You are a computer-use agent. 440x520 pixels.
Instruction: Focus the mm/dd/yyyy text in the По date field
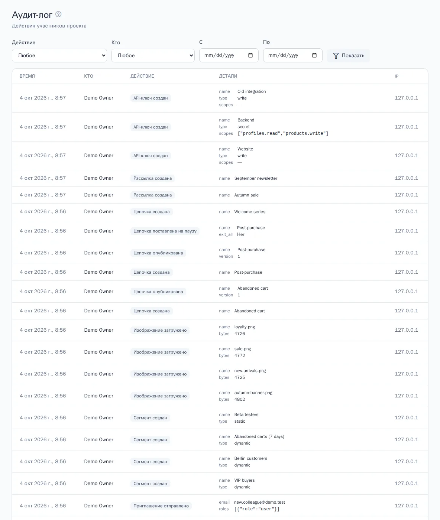coord(283,55)
